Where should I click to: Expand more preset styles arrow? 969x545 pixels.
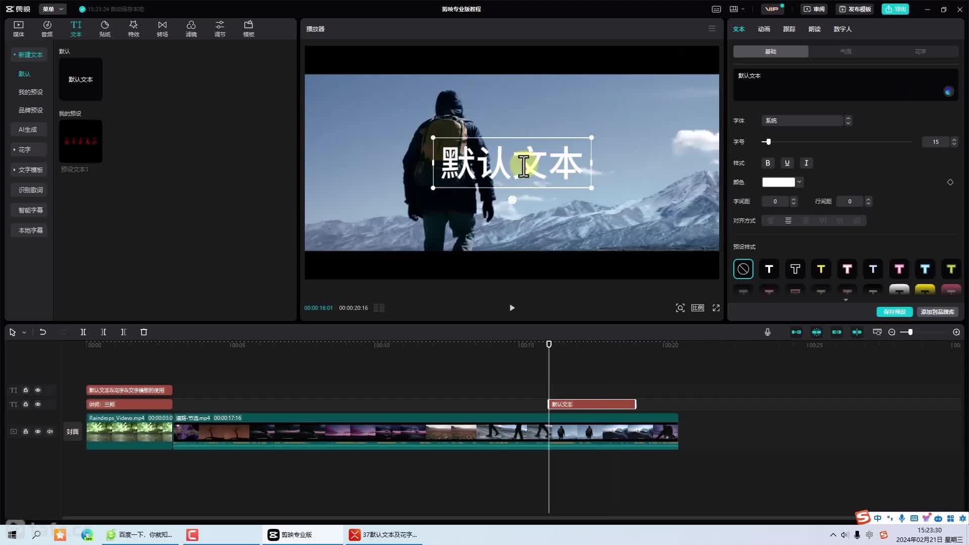coord(846,300)
